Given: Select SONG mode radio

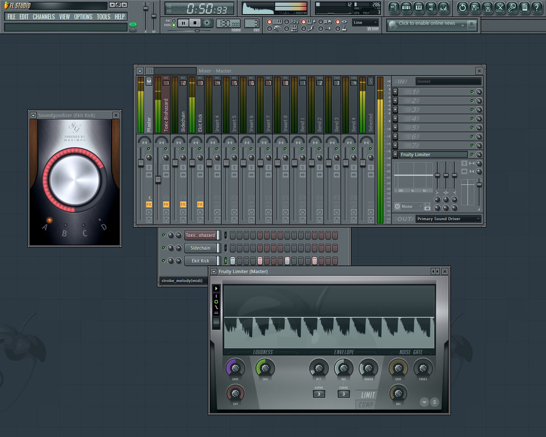Looking at the screenshot, I should [174, 25].
